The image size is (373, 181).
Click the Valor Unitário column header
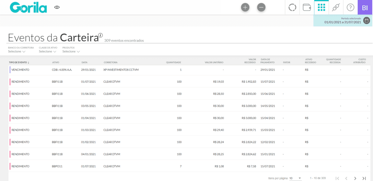coord(214,63)
